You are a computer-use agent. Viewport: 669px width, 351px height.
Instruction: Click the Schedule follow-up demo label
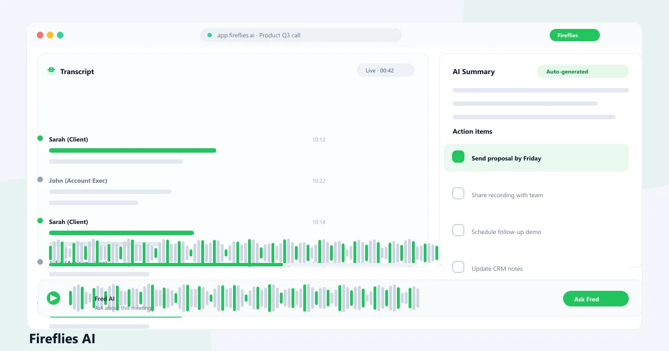coord(506,232)
